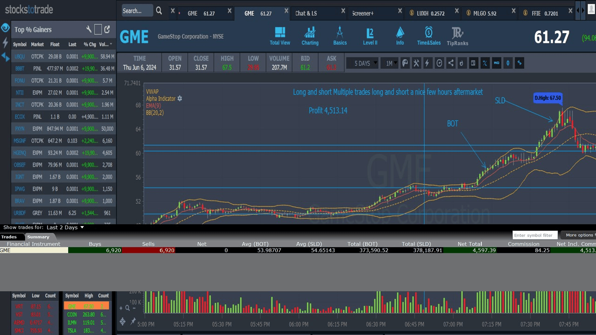596x335 pixels.
Task: Close the LUXH tab
Action: [456, 11]
